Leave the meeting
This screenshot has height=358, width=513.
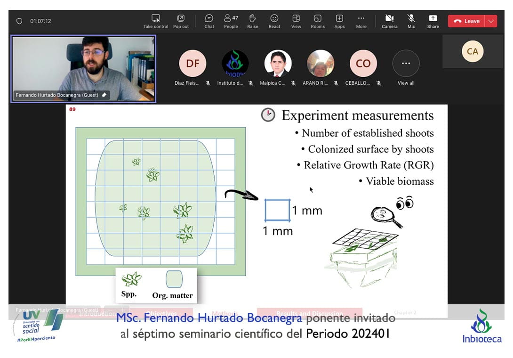[466, 21]
